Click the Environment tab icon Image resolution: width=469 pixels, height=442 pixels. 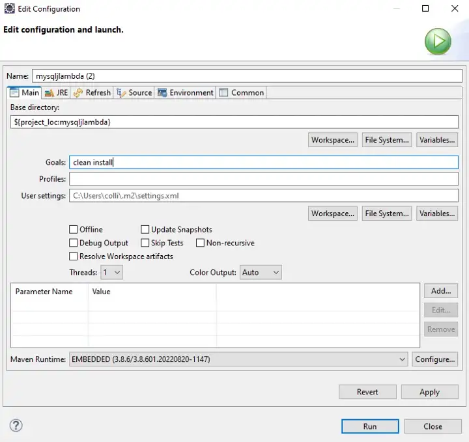coord(162,93)
